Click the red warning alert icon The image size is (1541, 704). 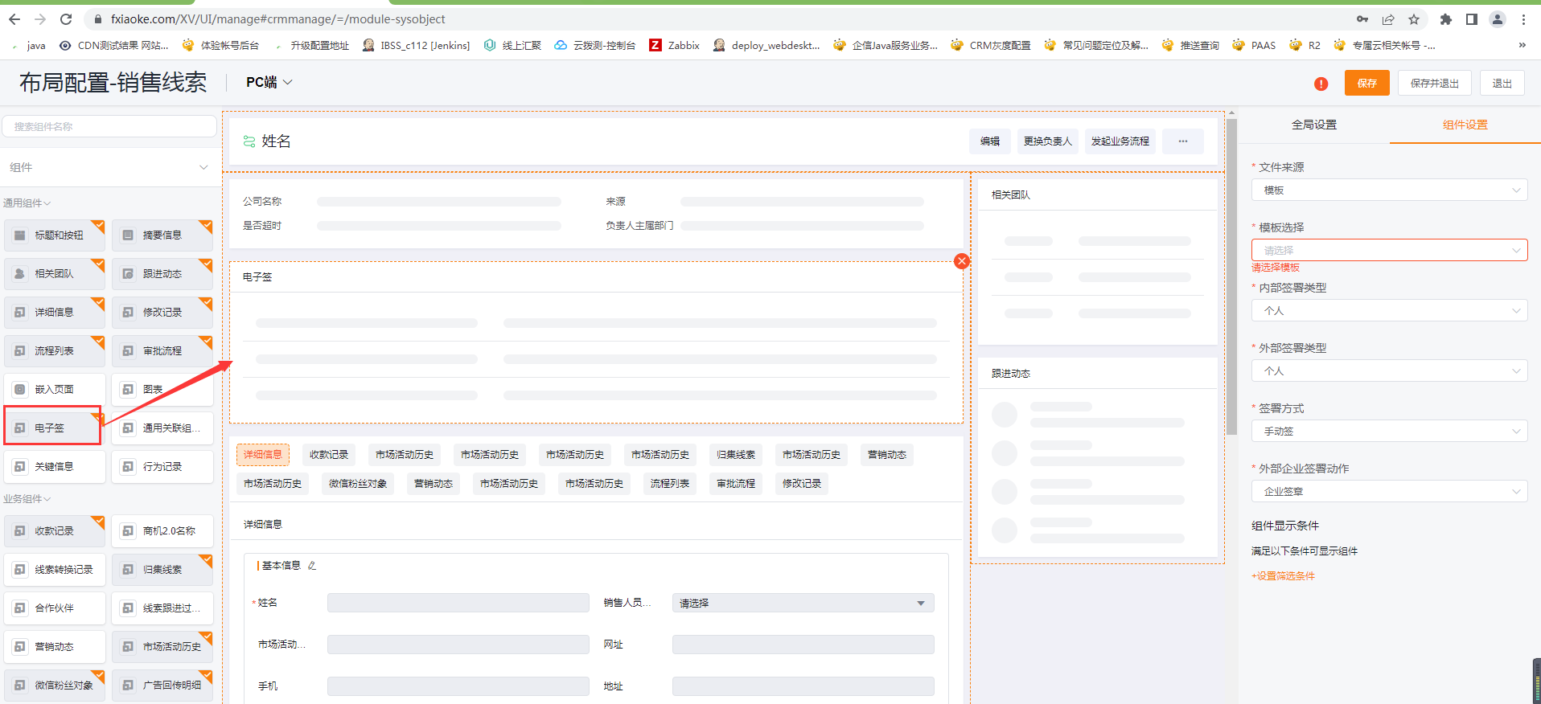point(1321,84)
